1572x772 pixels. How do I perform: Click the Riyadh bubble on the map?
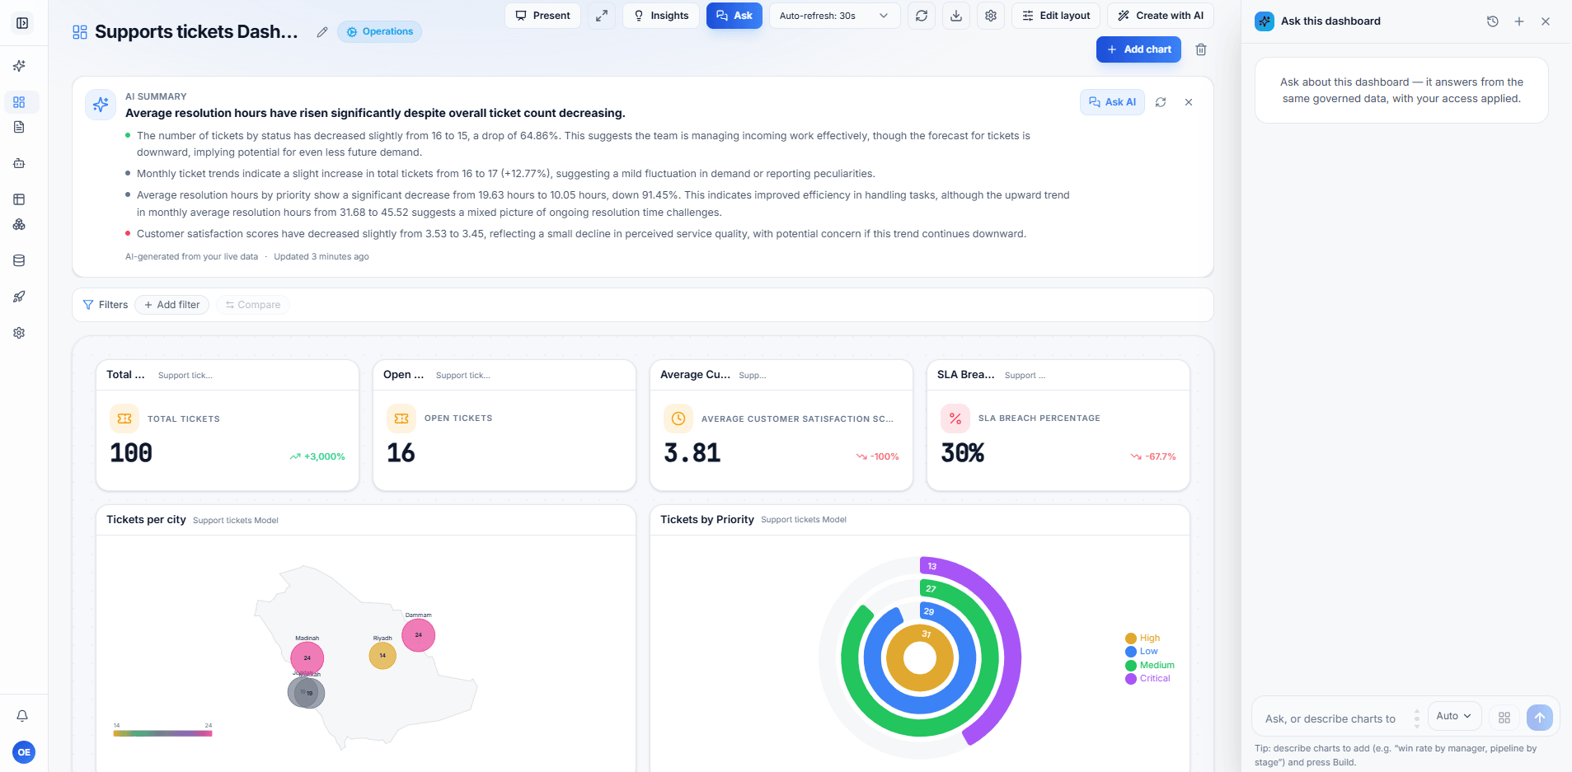pyautogui.click(x=382, y=656)
